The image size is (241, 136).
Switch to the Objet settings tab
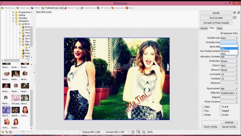(219, 28)
